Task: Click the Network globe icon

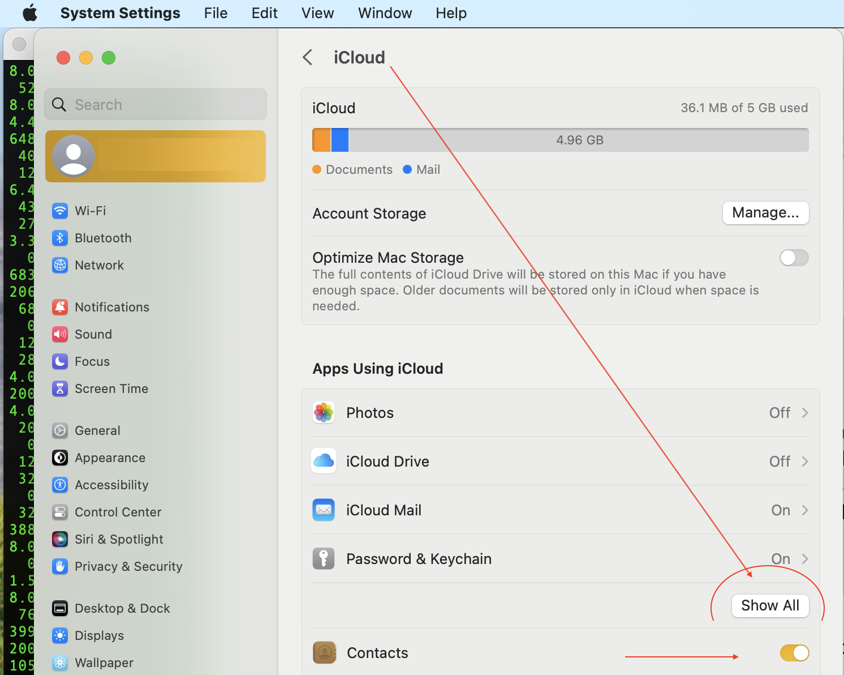Action: pos(60,265)
